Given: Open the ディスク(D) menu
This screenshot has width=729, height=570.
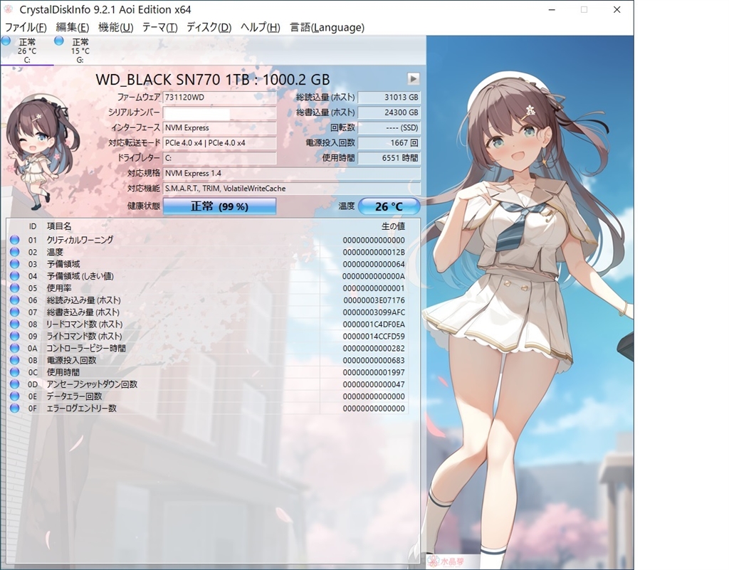Looking at the screenshot, I should pyautogui.click(x=209, y=28).
